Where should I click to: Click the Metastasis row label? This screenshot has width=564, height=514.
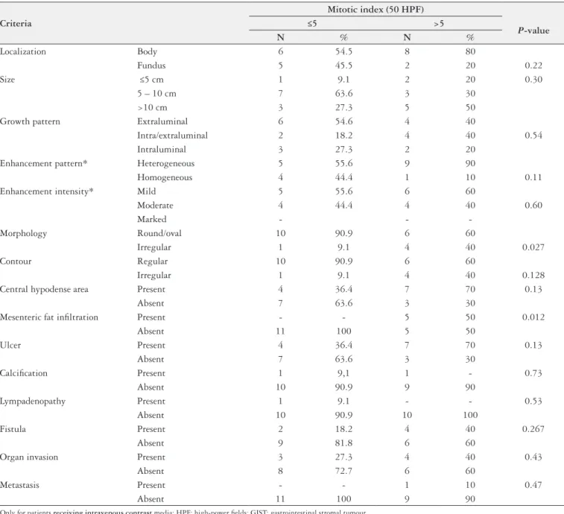tap(19, 485)
